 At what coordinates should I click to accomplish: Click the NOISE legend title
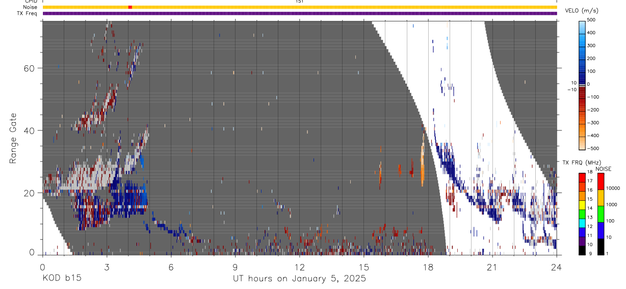click(603, 169)
